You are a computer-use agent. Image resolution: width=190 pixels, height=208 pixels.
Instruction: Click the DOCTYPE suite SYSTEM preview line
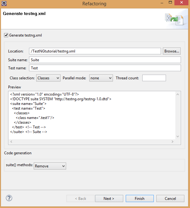point(61,99)
